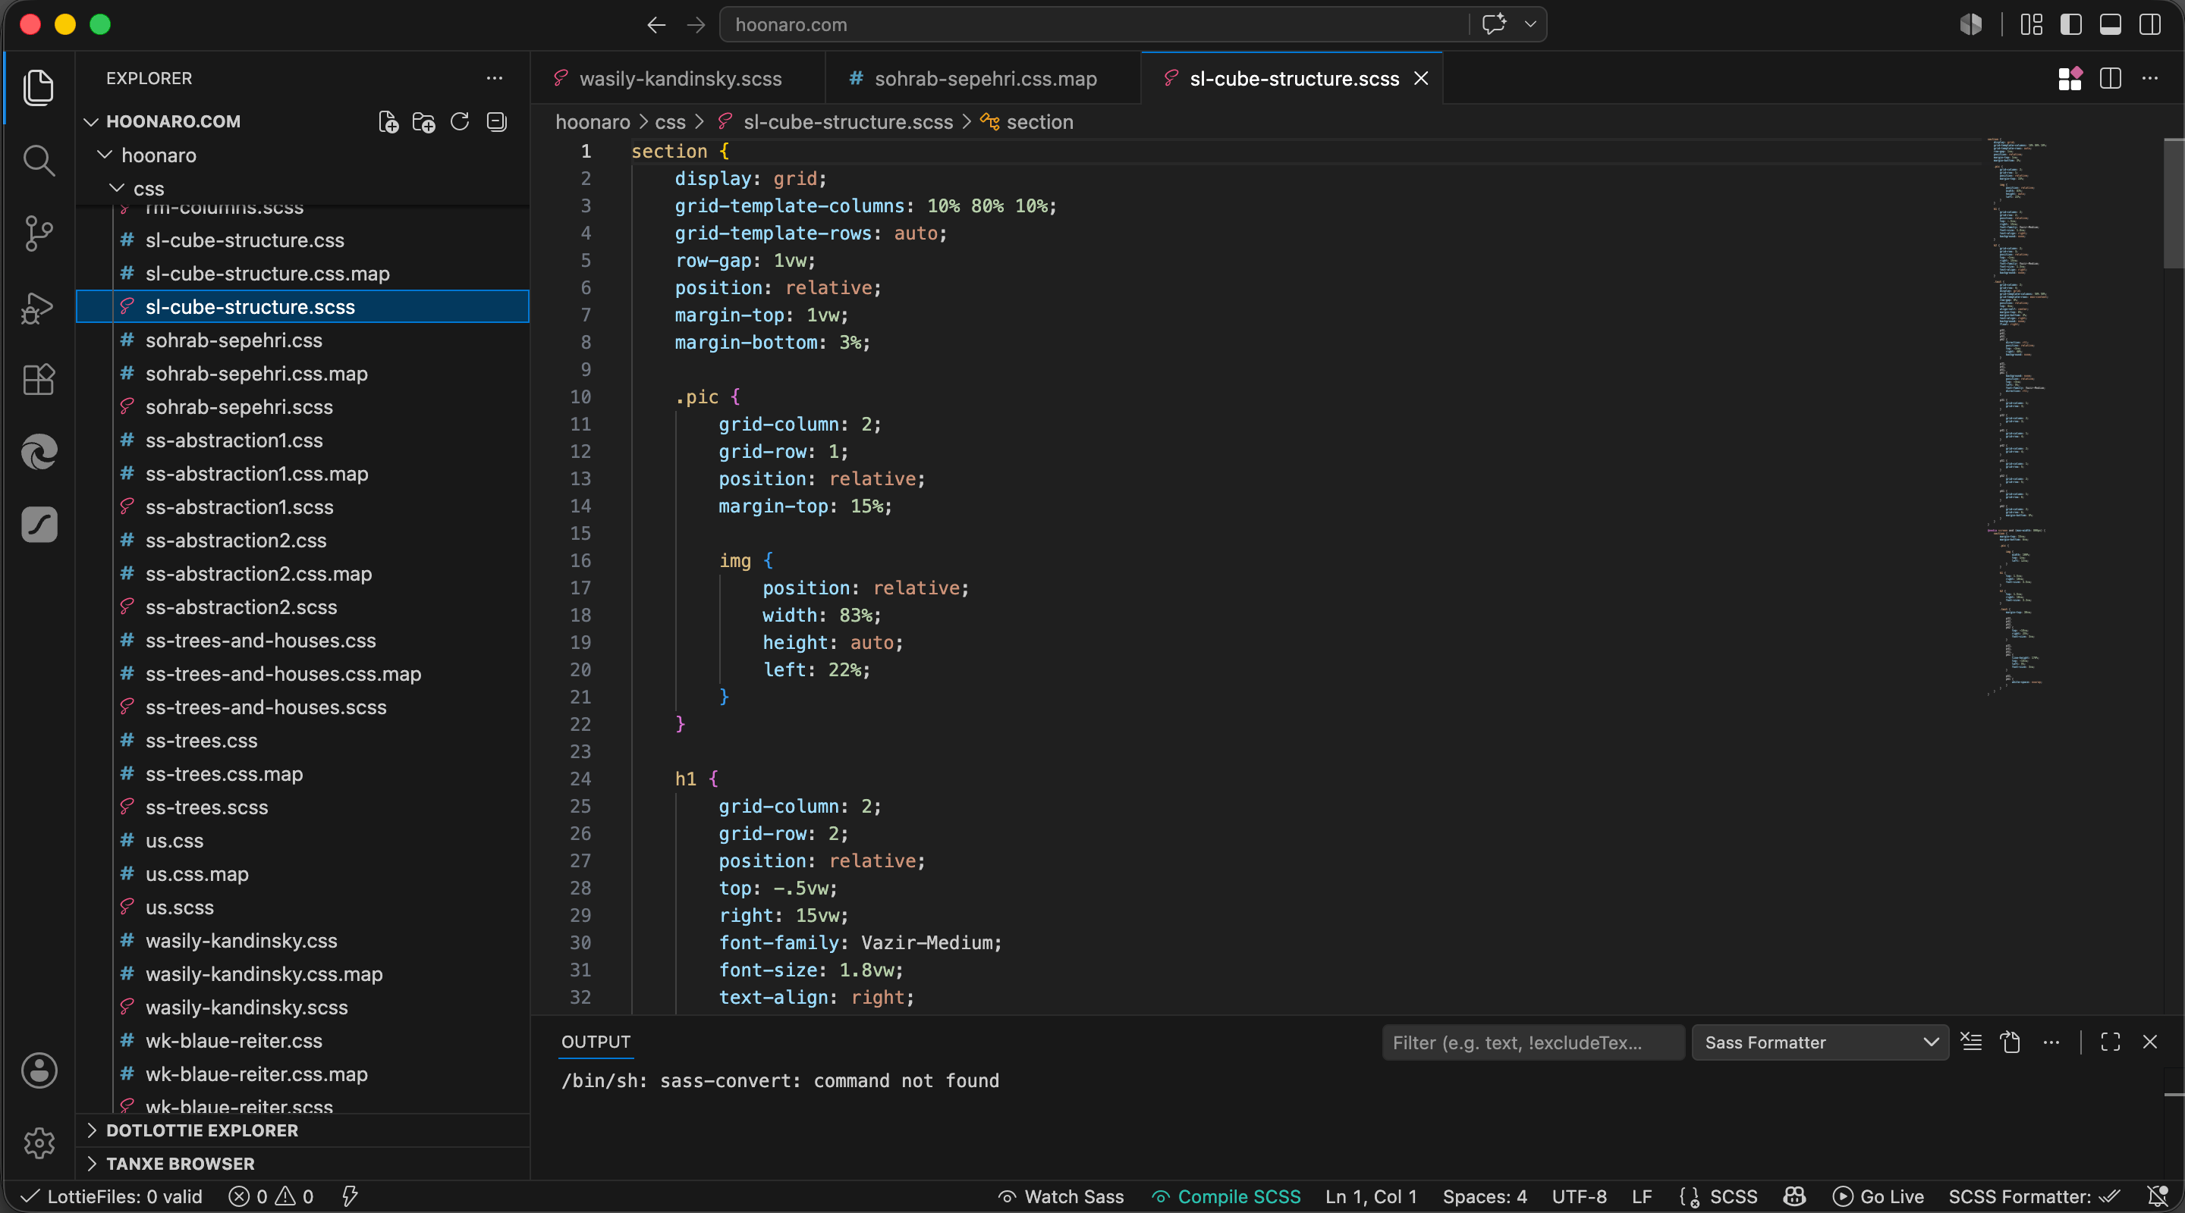Toggle notifications bell in status bar
The height and width of the screenshot is (1213, 2185).
coord(2158,1196)
